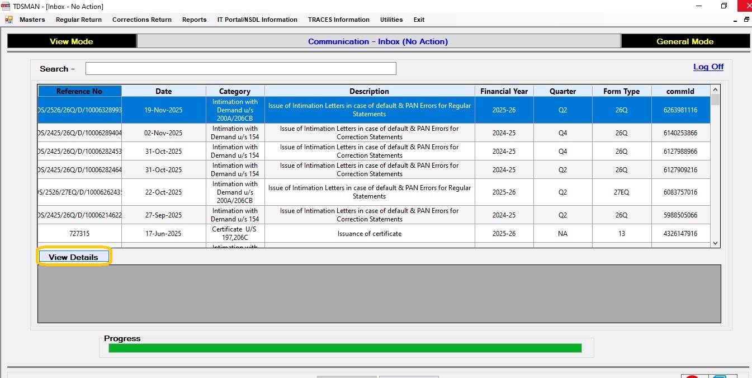Click the green Progress bar
This screenshot has height=378, width=752.
coord(344,348)
